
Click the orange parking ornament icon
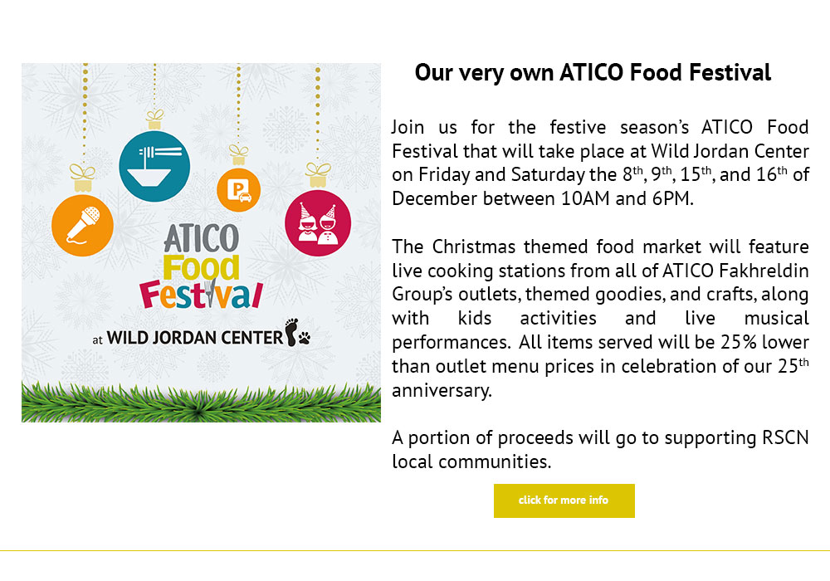239,190
